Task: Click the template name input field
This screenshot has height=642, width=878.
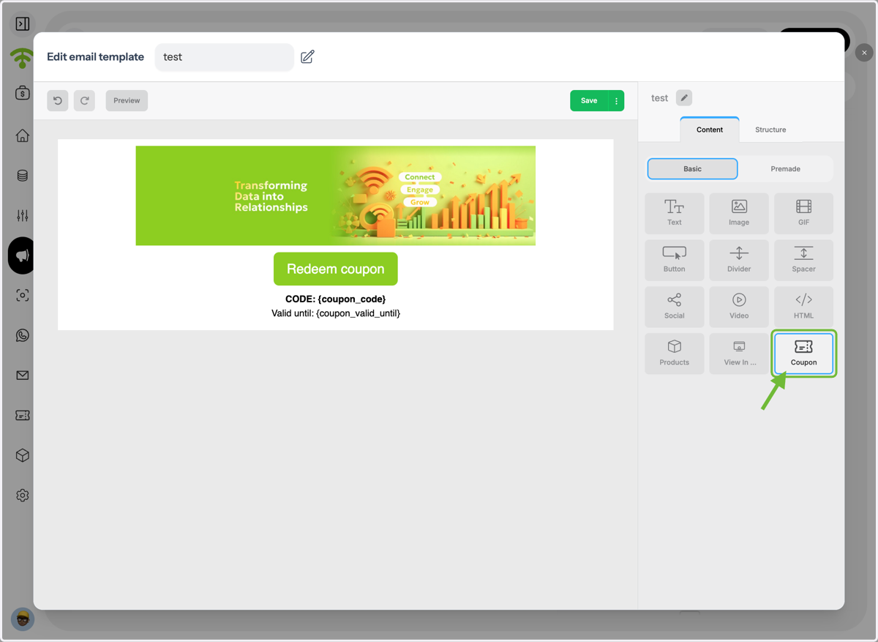Action: click(225, 57)
